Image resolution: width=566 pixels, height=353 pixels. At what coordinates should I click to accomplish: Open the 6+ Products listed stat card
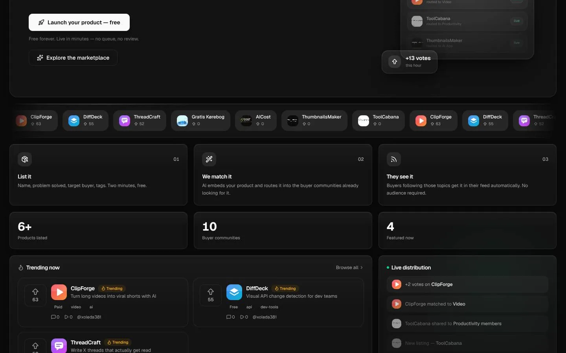(x=98, y=231)
